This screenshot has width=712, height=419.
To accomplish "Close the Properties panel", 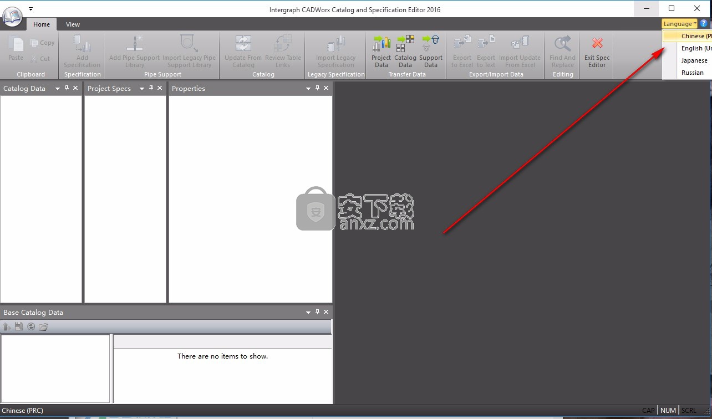I will coord(326,88).
